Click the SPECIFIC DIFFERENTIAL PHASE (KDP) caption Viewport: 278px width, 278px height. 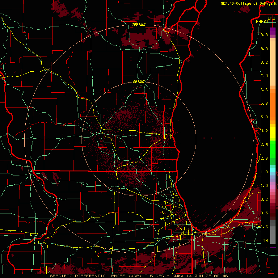[96, 276]
